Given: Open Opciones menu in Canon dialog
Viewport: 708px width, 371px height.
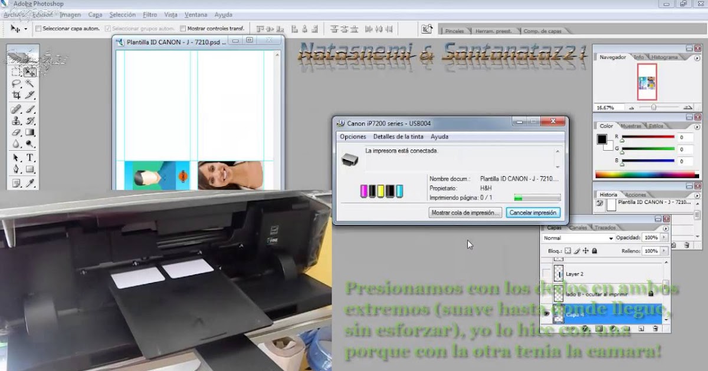Looking at the screenshot, I should click(x=353, y=137).
